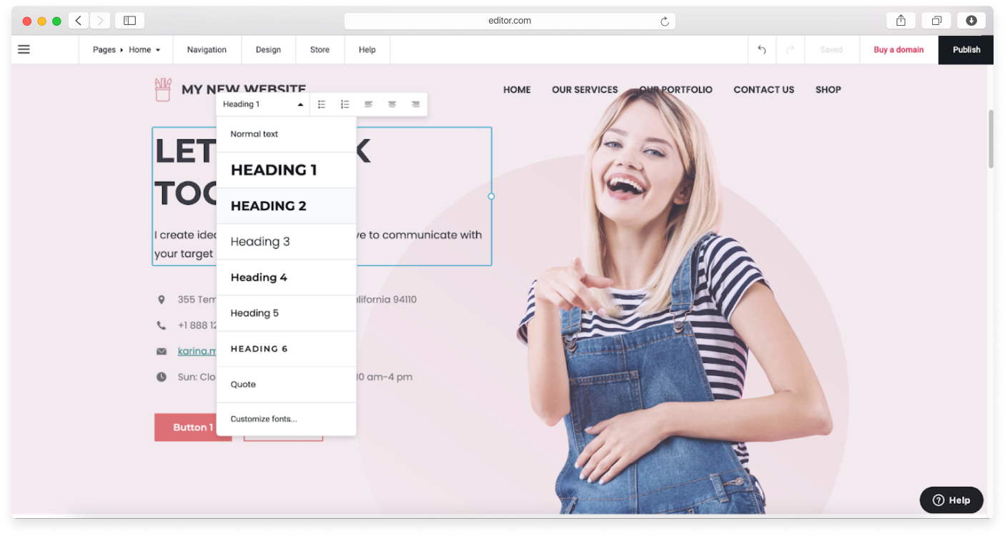
Task: Open the browser downloads
Action: pyautogui.click(x=971, y=21)
